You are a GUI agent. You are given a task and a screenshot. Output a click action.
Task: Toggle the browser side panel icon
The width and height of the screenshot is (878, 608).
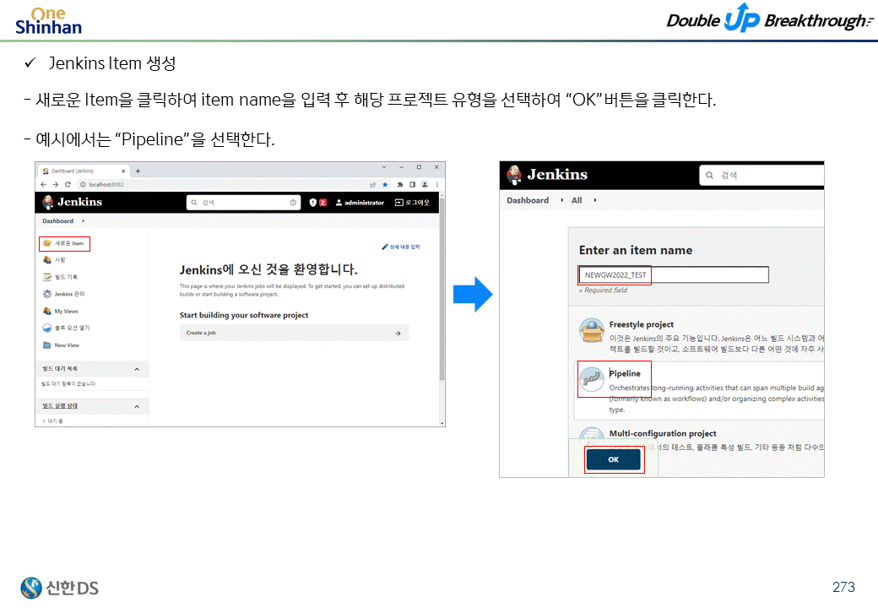pos(412,185)
